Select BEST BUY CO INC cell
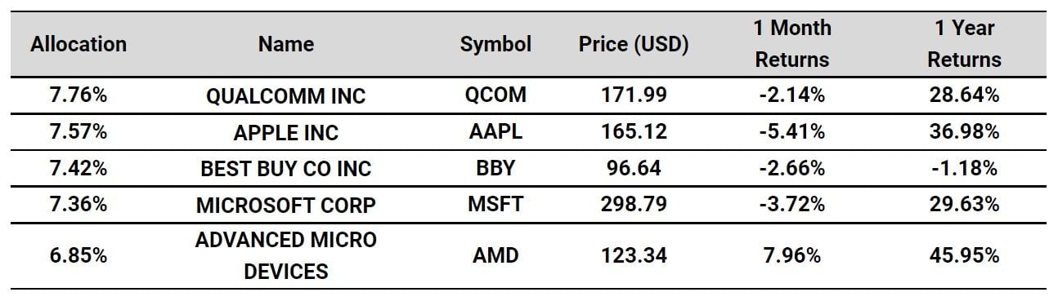The width and height of the screenshot is (1058, 301). [286, 169]
